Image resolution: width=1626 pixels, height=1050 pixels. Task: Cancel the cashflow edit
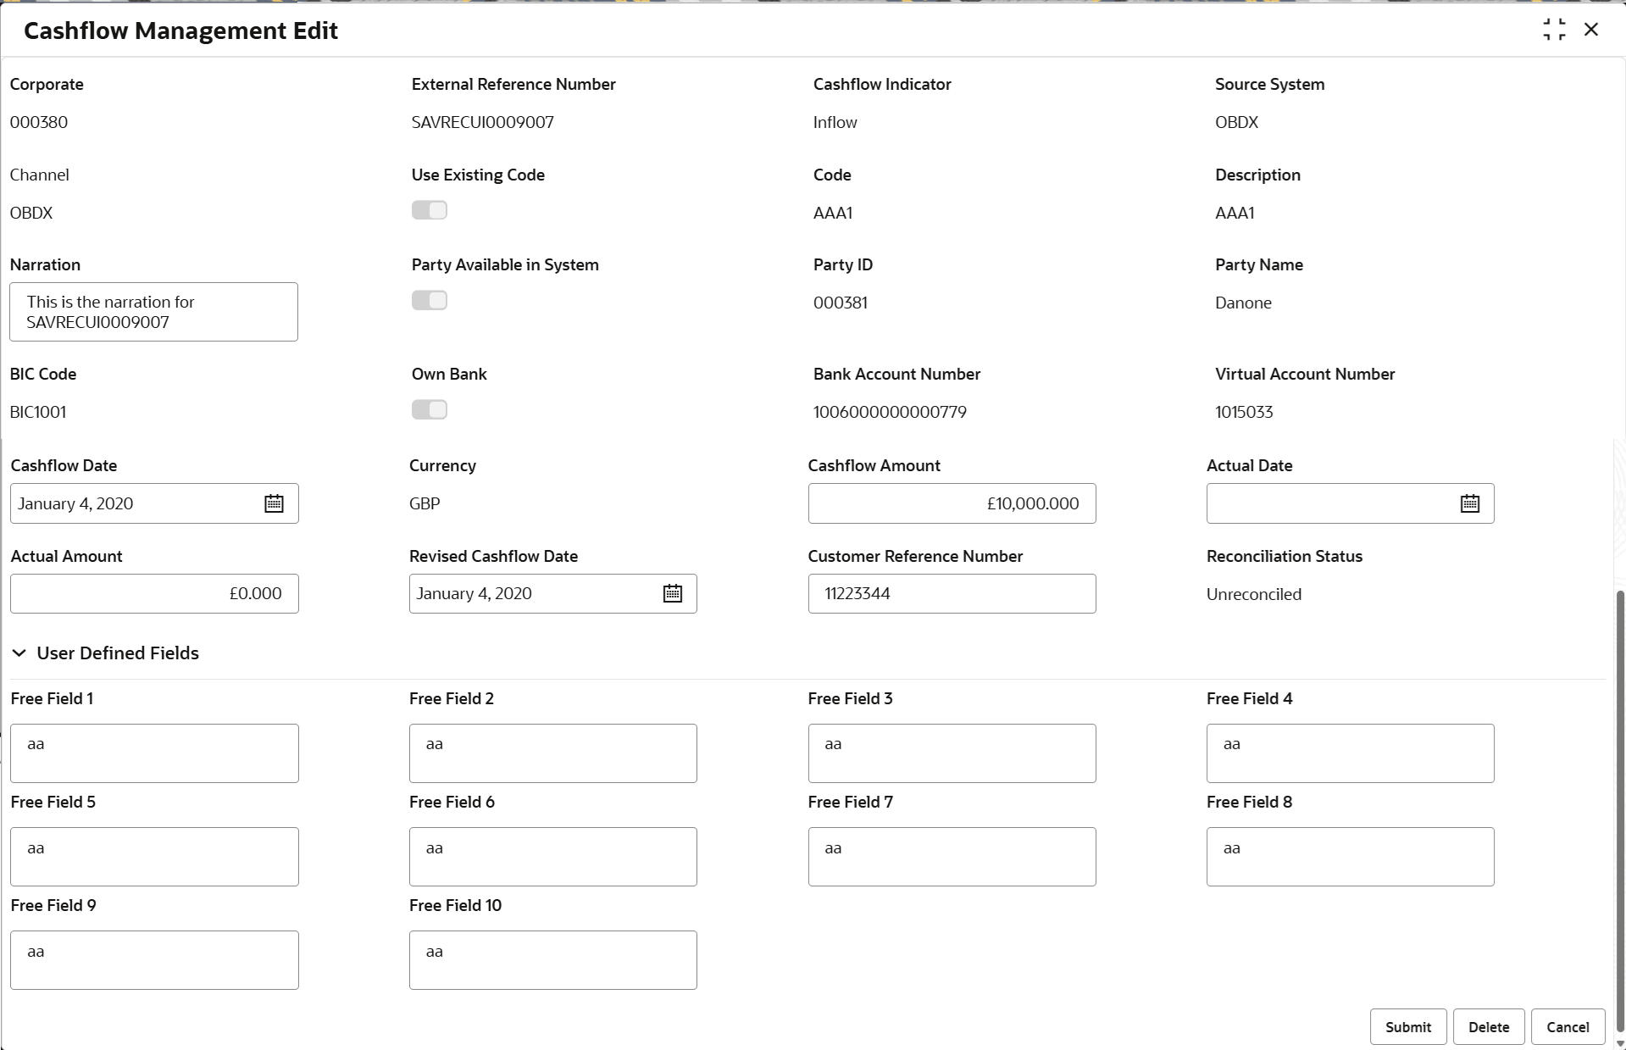click(1566, 1026)
